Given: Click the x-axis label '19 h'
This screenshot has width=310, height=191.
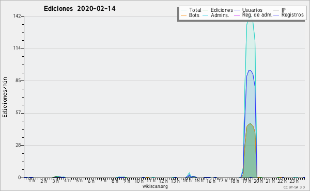Looking at the screenshot, I should [246, 181].
